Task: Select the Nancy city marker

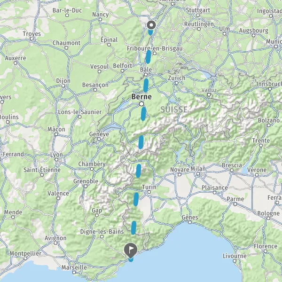Action: [101, 19]
